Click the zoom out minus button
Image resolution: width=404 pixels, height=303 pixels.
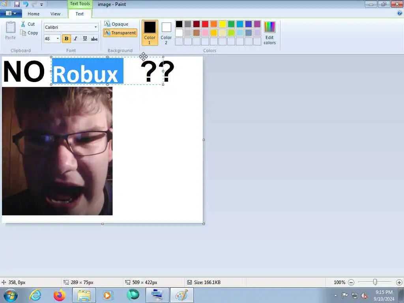point(351,282)
